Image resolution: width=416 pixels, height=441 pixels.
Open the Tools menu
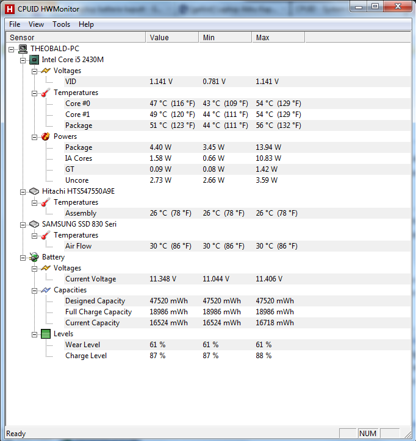pyautogui.click(x=61, y=24)
